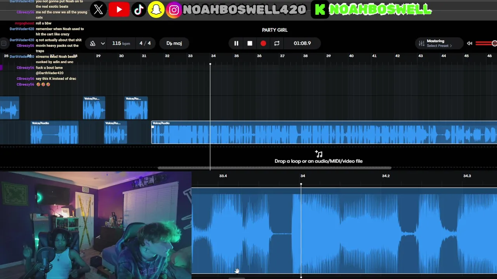Click the 34.3 marker in the editor ruler

click(x=467, y=176)
